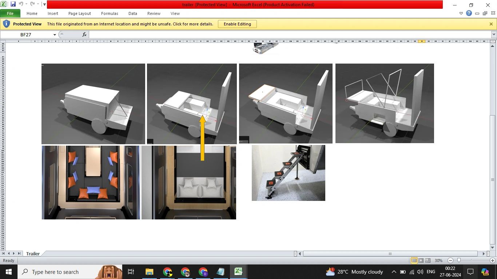Select the Trailer sheet tab
The image size is (497, 279).
[x=33, y=254]
